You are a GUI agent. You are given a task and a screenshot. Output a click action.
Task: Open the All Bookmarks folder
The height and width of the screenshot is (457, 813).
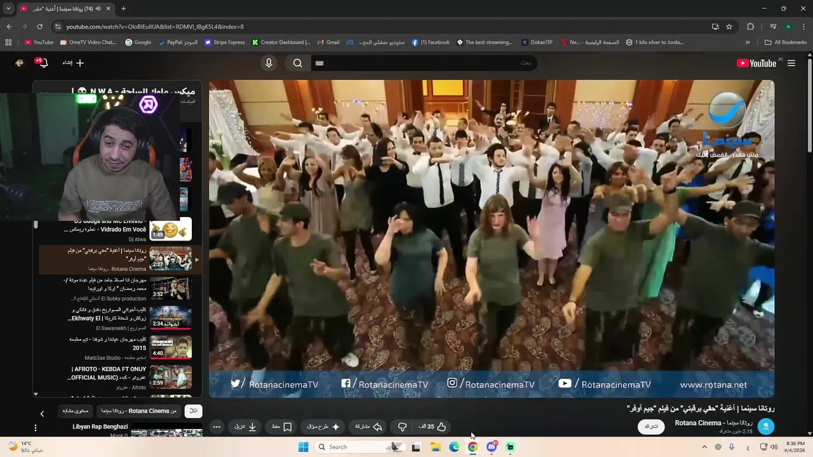coord(786,43)
